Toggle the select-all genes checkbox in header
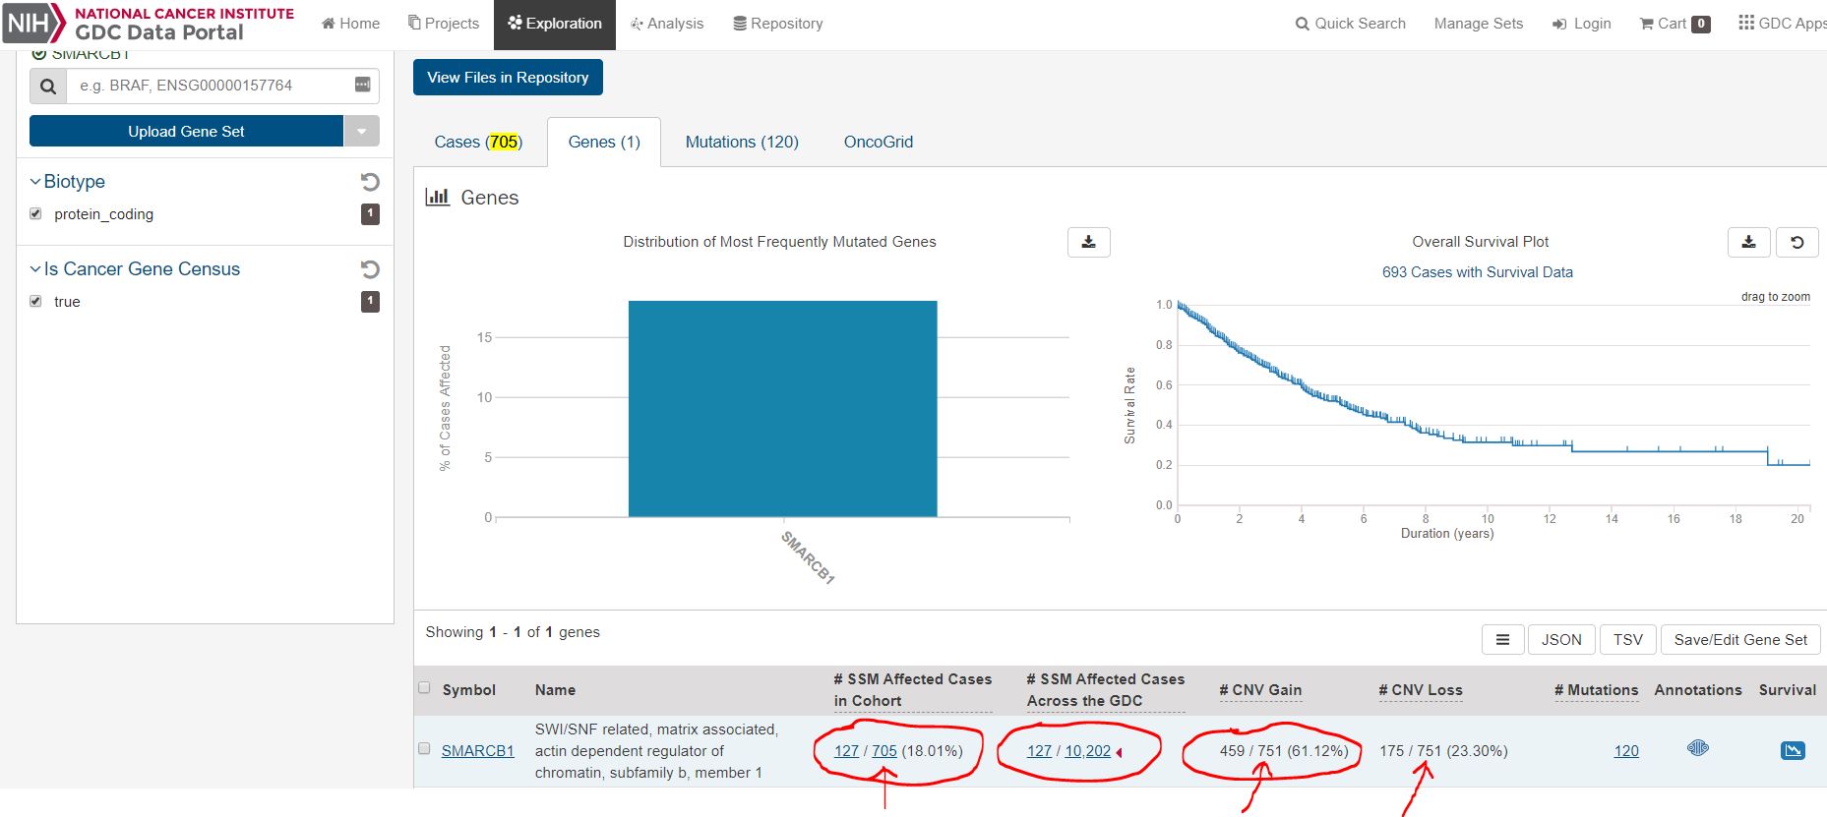The width and height of the screenshot is (1827, 817). (424, 688)
